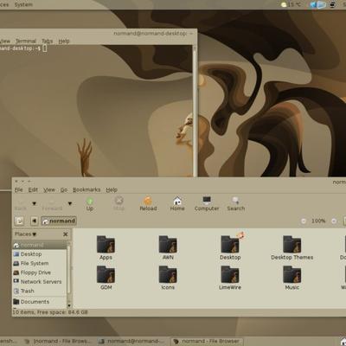Expand the Places sidebar dropdown
Image resolution: width=346 pixels, height=346 pixels.
[x=26, y=234]
